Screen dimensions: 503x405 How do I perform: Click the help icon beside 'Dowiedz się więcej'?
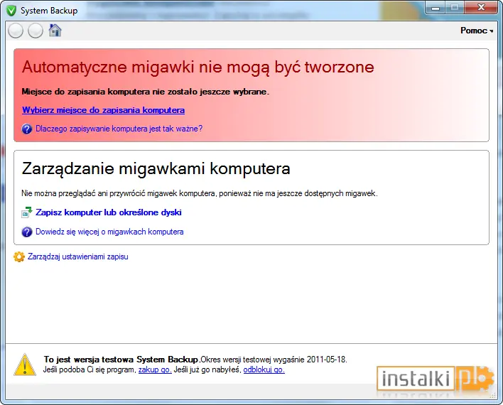click(x=26, y=232)
